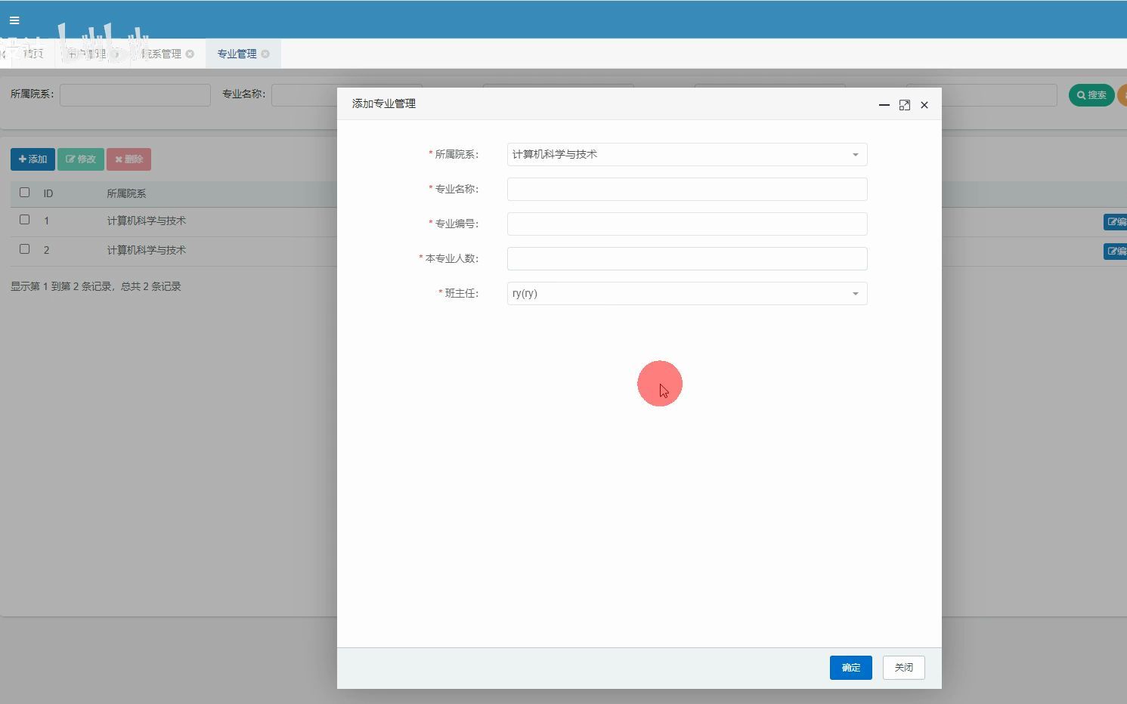1127x704 pixels.
Task: Check the checkbox for row ID 1
Action: 25,220
